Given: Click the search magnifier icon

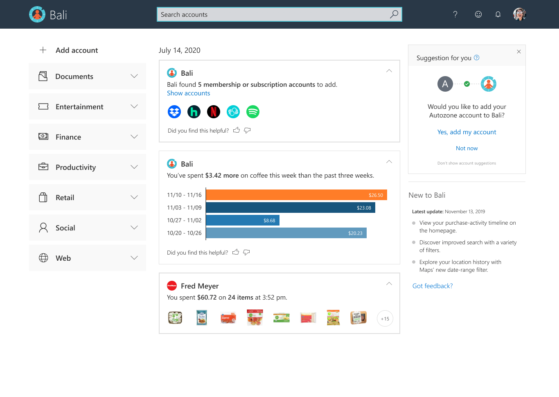Looking at the screenshot, I should coord(394,14).
